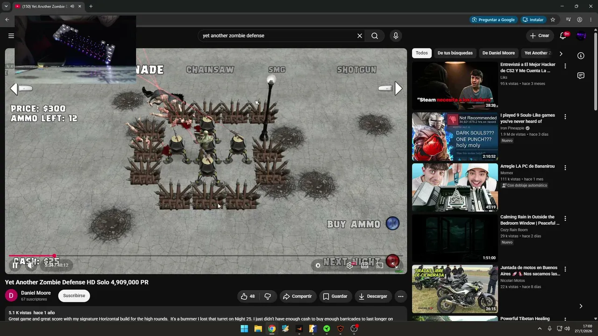This screenshot has height=336, width=598.
Task: Click the magnifier search button
Action: click(375, 35)
